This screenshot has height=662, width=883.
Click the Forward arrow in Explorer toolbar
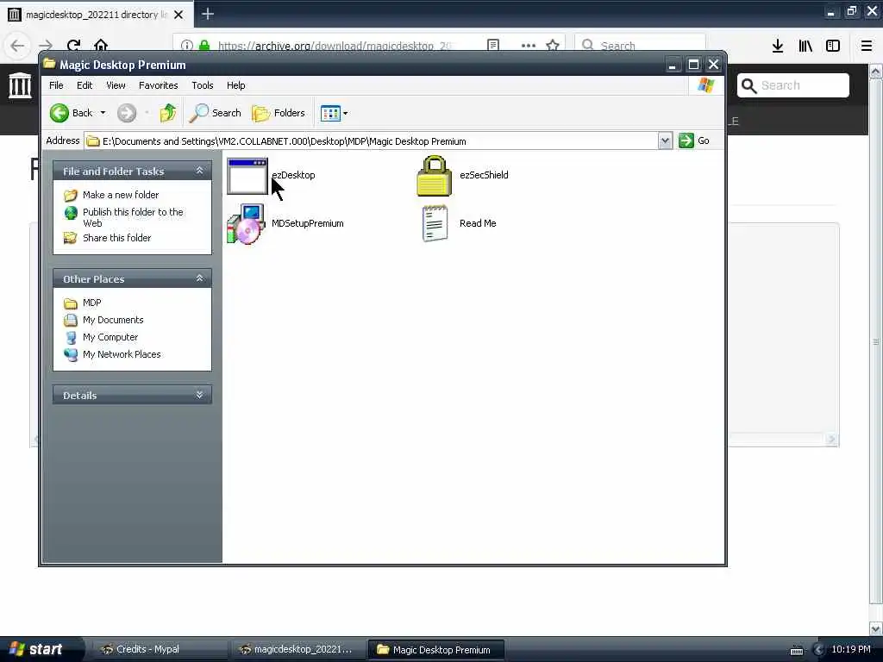tap(127, 113)
